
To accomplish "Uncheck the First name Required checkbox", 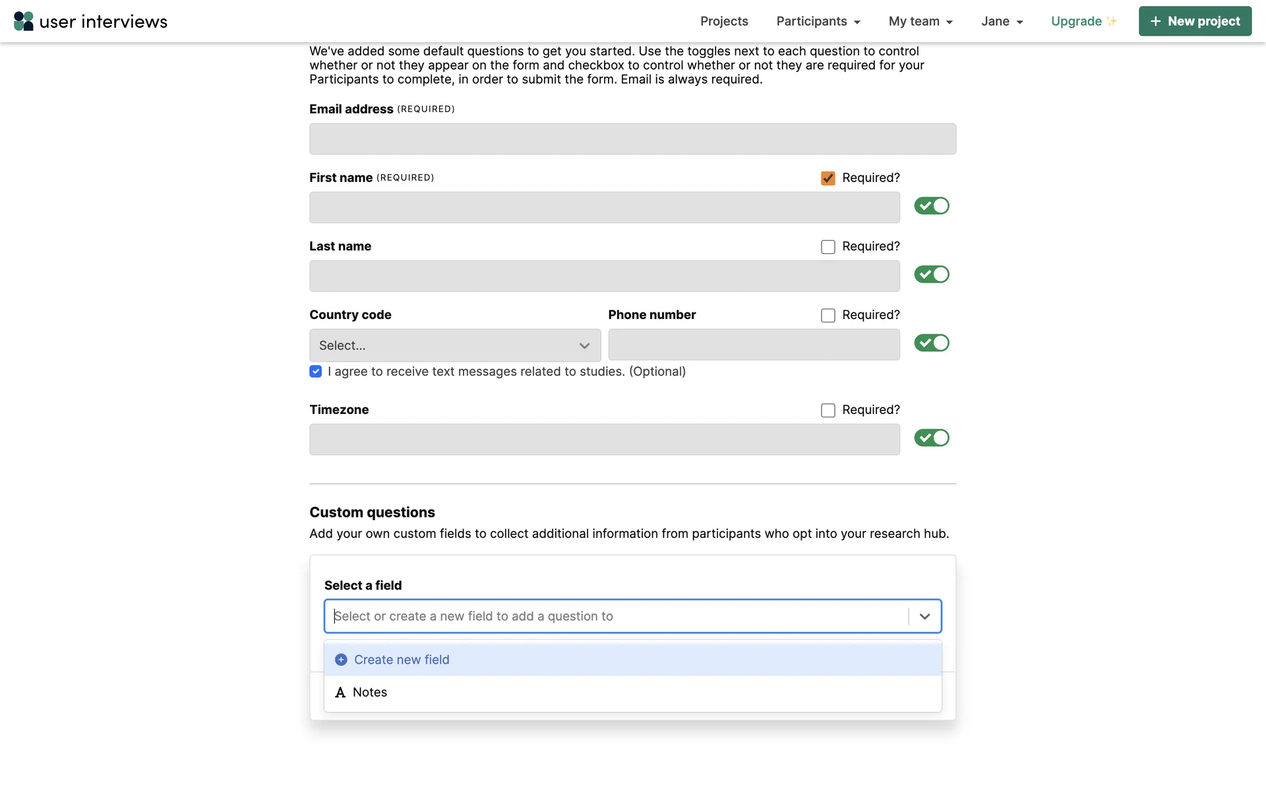I will tap(828, 178).
